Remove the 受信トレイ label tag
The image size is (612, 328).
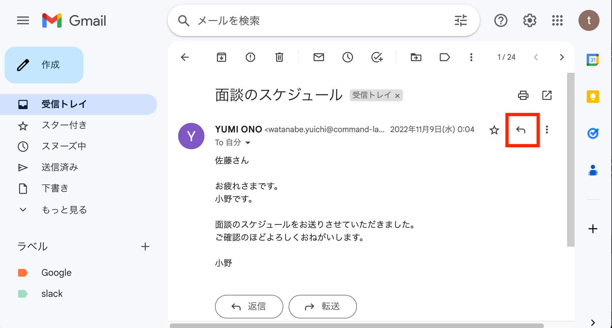397,96
